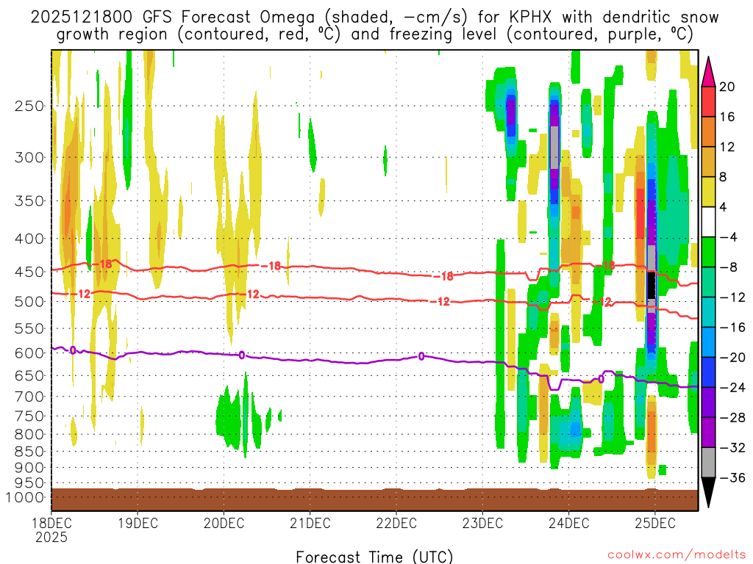
Task: Pick the gray colorbar swatch between -32 and -36
Action: point(708,463)
